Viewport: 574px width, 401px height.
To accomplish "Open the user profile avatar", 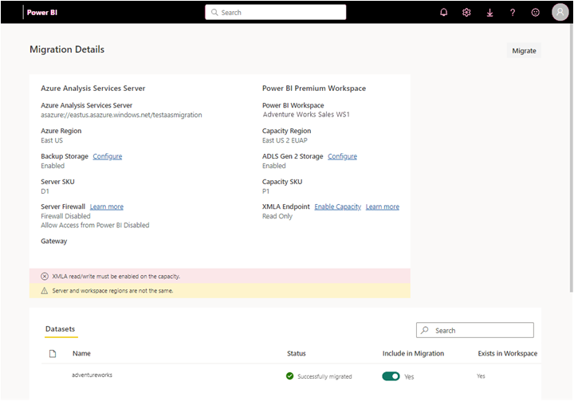I will point(560,13).
